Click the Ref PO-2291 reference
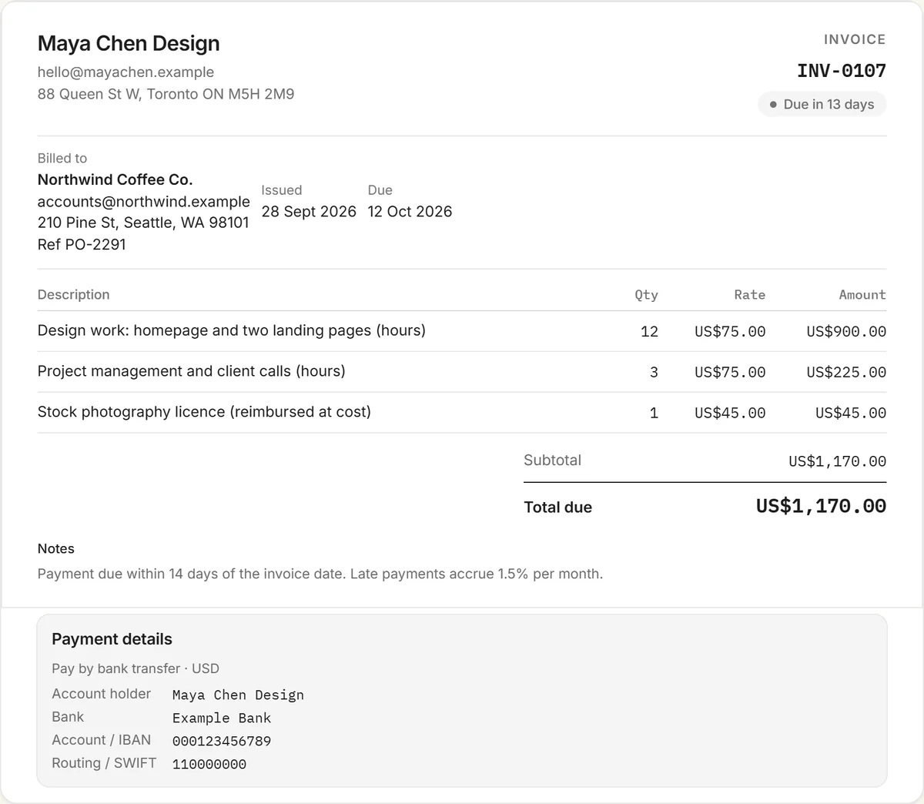This screenshot has height=804, width=924. tap(82, 244)
